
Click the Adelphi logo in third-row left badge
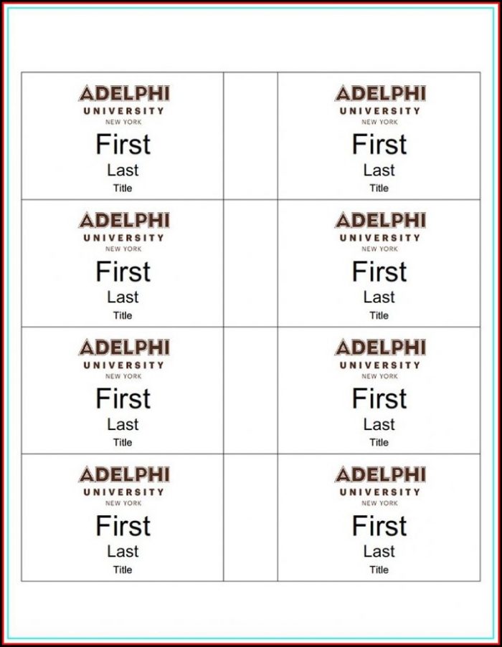[x=123, y=358]
